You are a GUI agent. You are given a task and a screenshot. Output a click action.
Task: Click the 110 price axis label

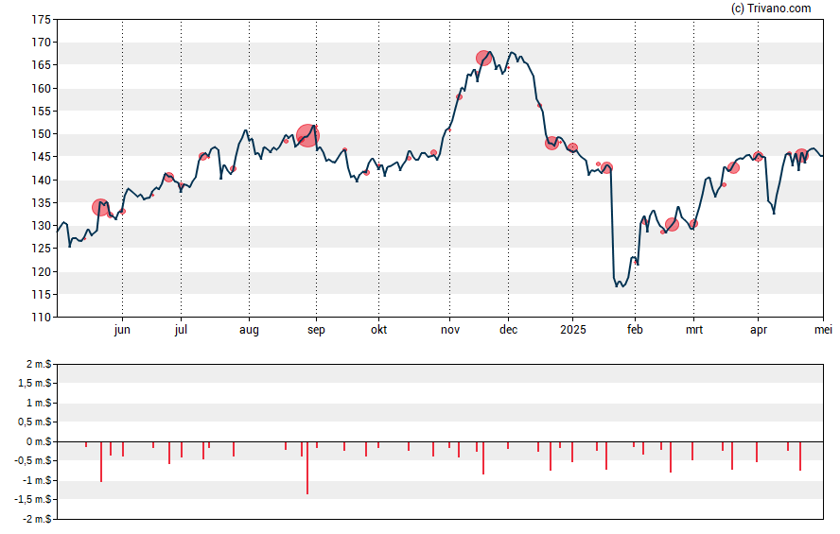42,318
